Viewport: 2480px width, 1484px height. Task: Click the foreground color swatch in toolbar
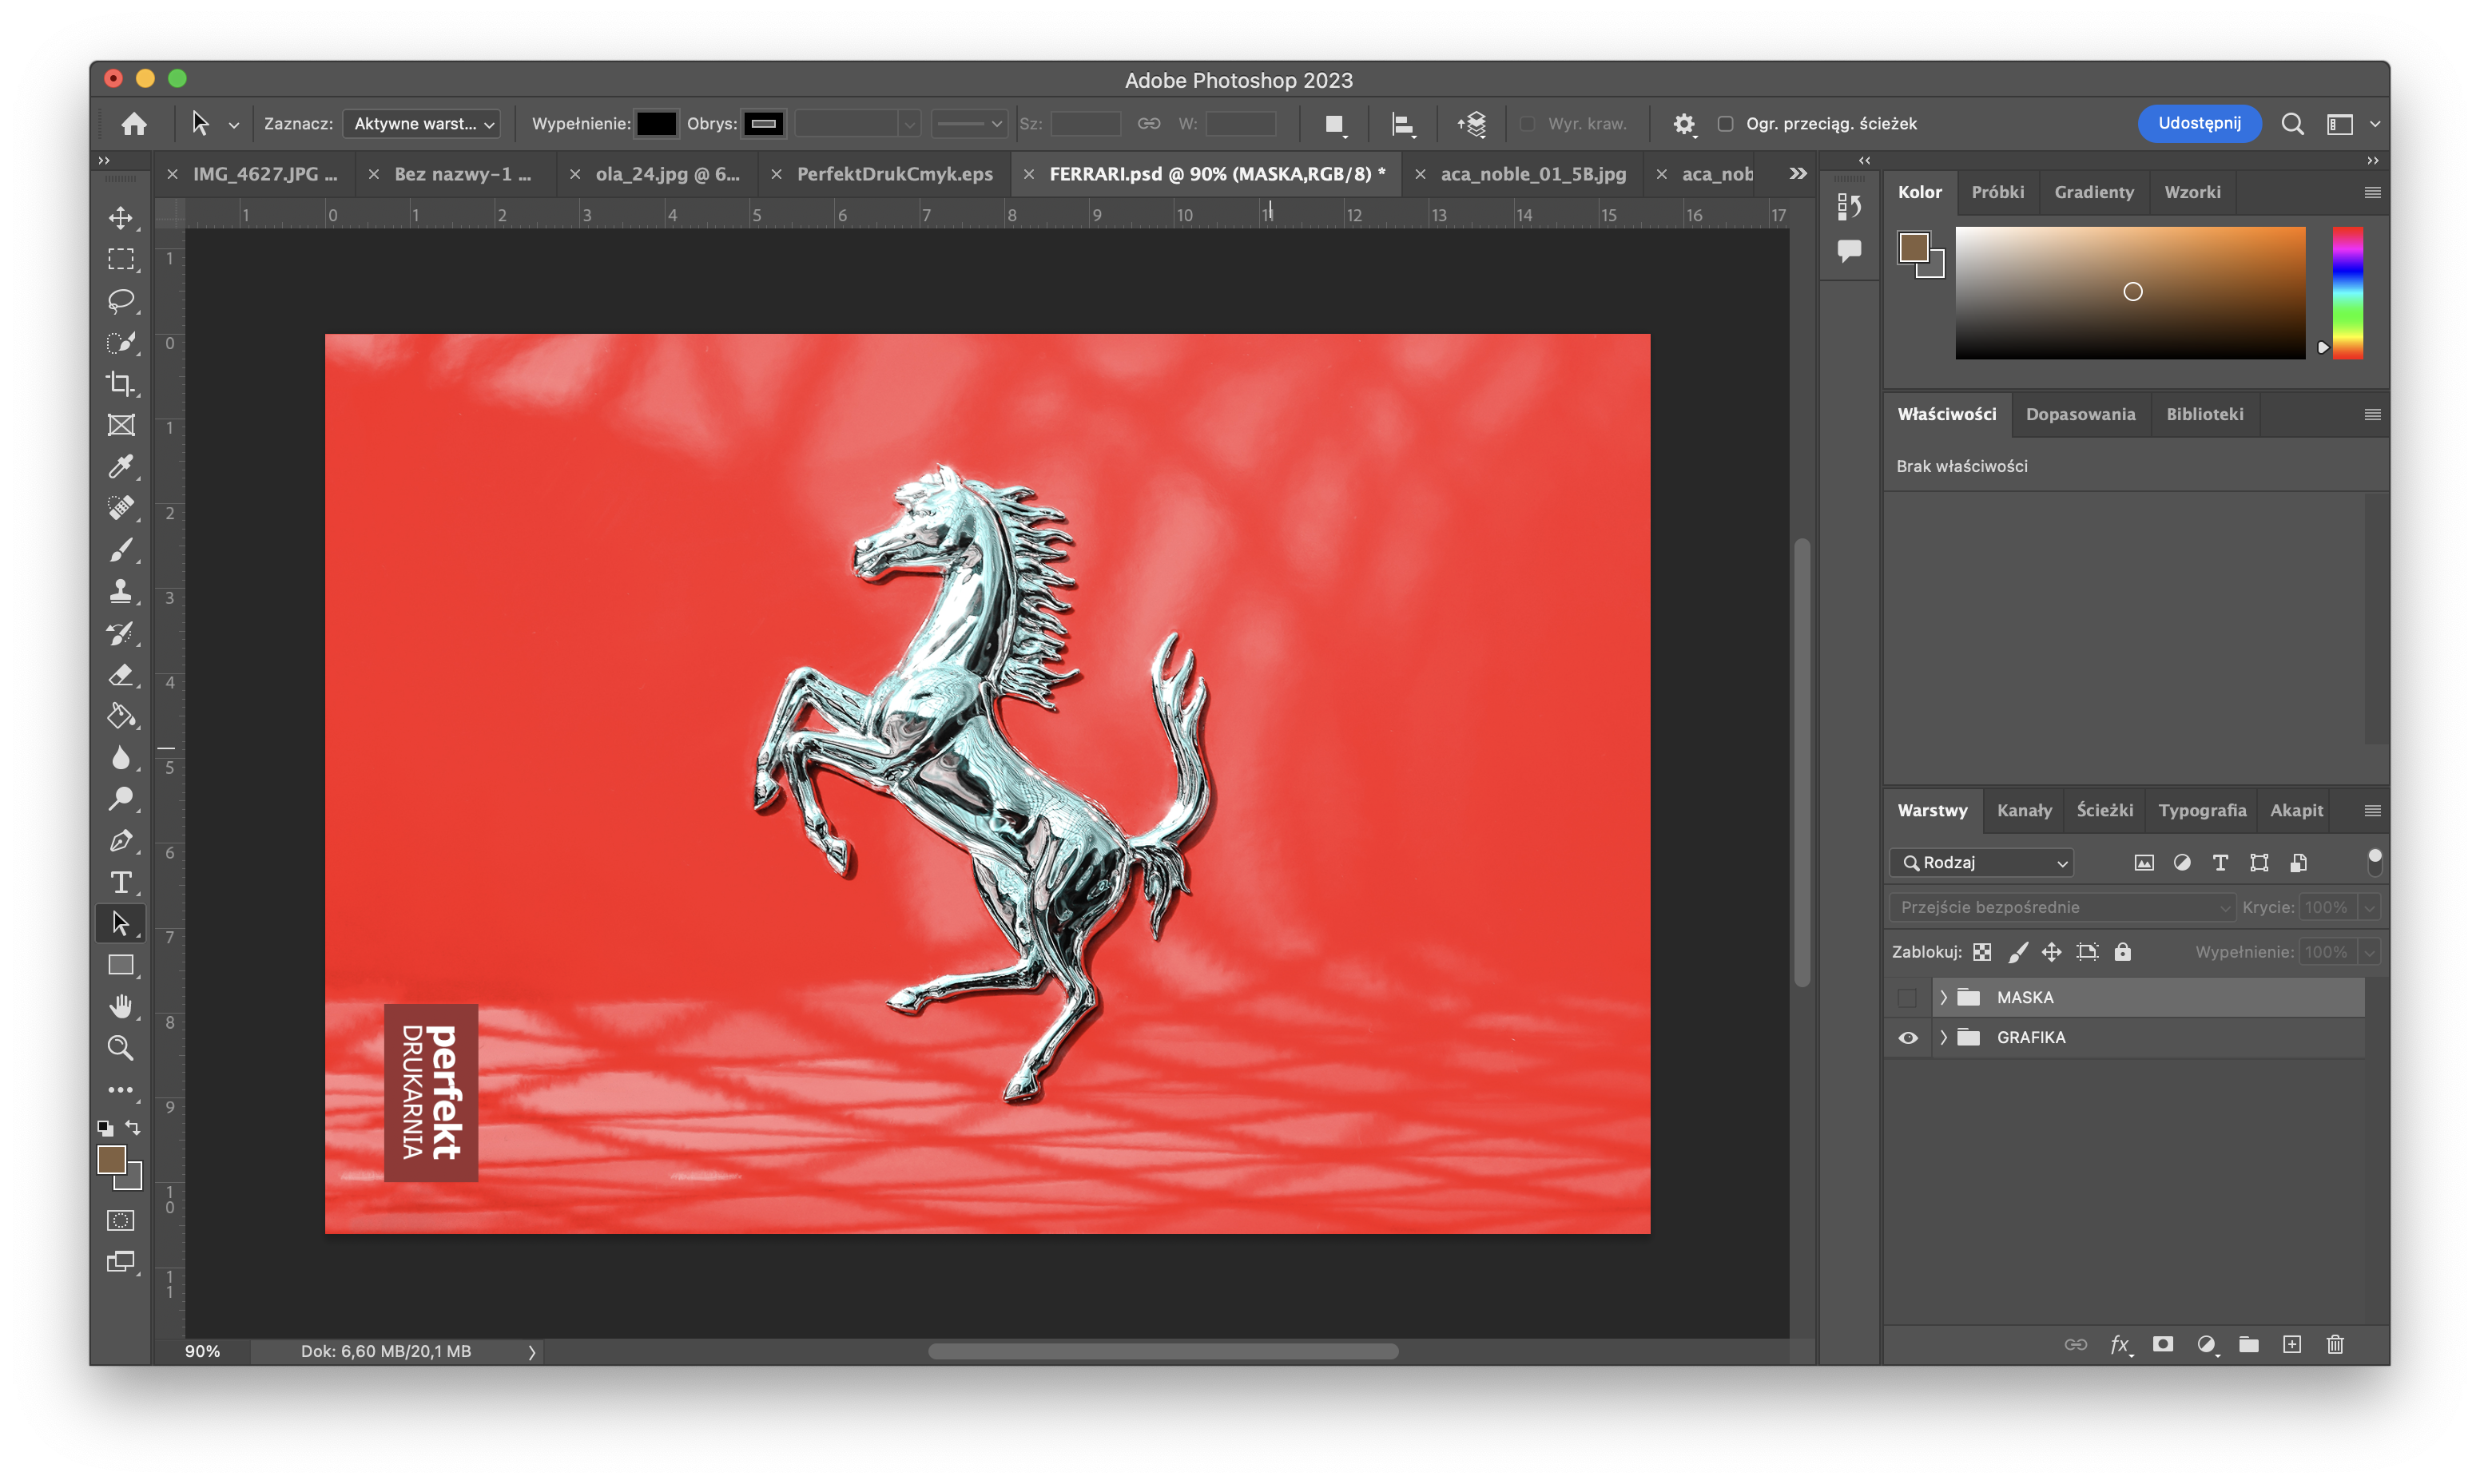click(112, 1160)
